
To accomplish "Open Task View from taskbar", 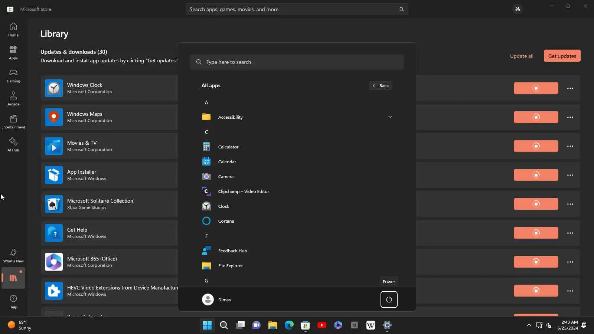I will (240, 325).
